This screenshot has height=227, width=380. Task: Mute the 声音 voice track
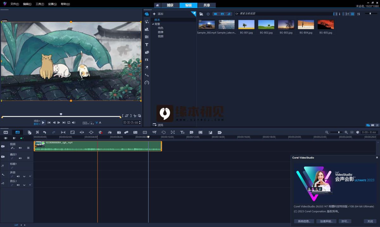18,176
